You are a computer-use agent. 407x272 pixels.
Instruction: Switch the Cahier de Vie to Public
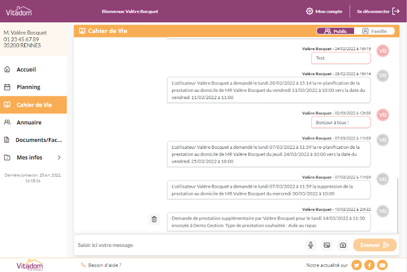(335, 31)
